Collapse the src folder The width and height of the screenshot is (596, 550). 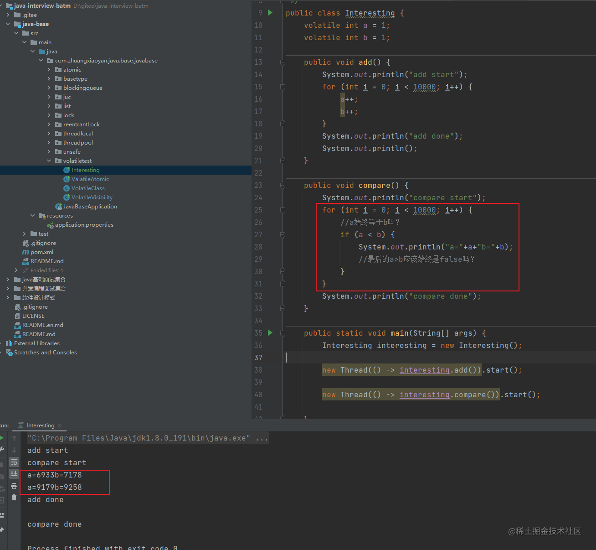[x=16, y=33]
